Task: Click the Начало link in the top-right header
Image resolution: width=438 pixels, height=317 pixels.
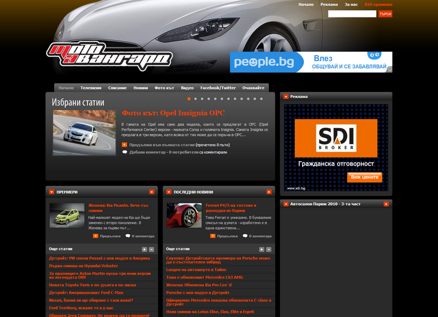Action: click(x=306, y=4)
